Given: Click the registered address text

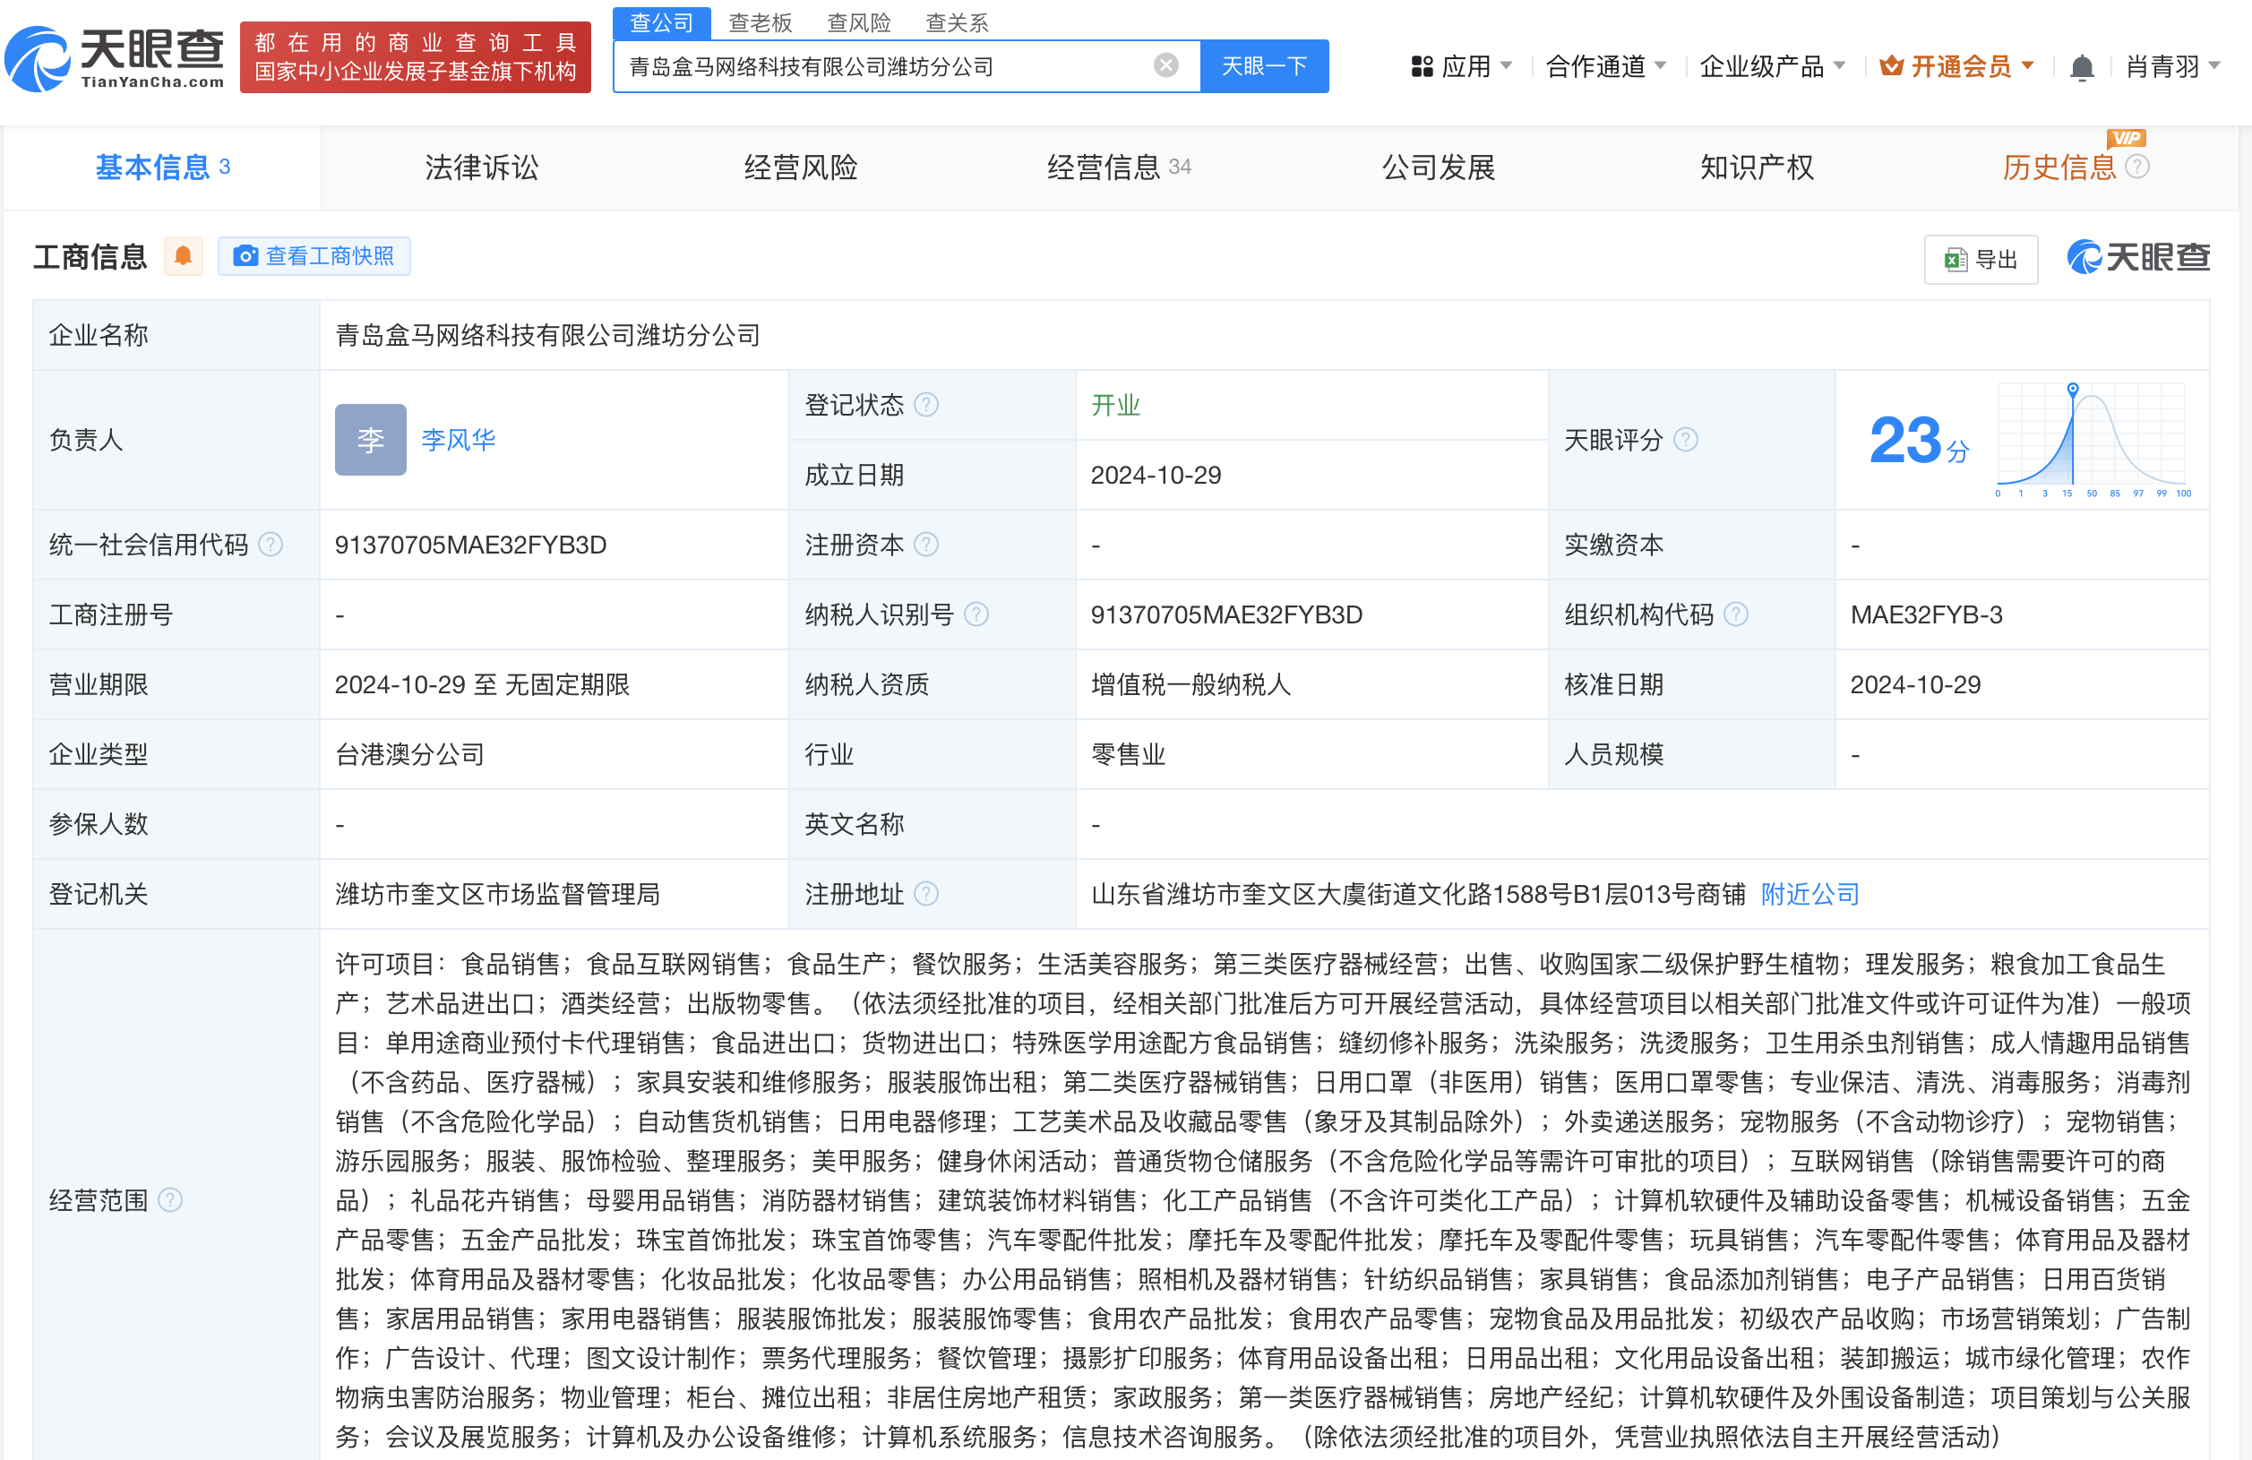Looking at the screenshot, I should (1417, 893).
